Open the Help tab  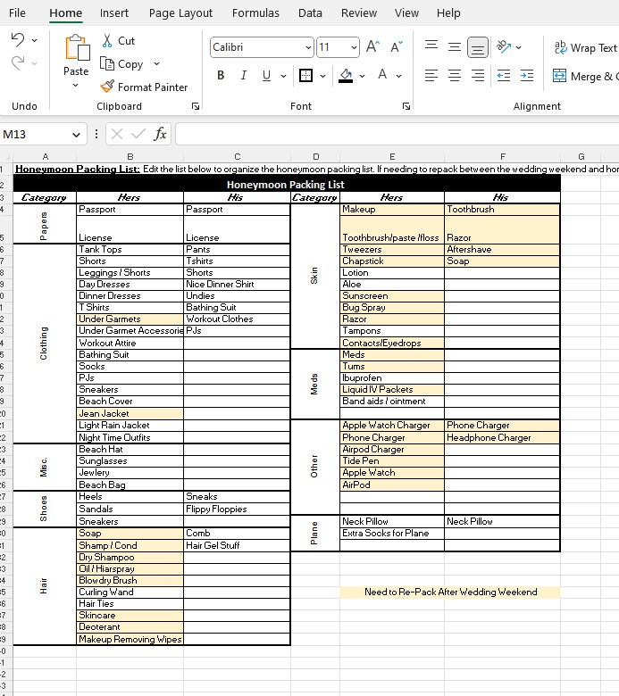448,12
